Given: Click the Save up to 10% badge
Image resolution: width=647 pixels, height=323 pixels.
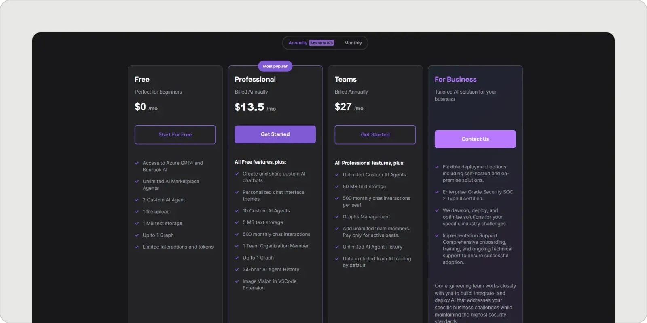Looking at the screenshot, I should click(x=321, y=43).
